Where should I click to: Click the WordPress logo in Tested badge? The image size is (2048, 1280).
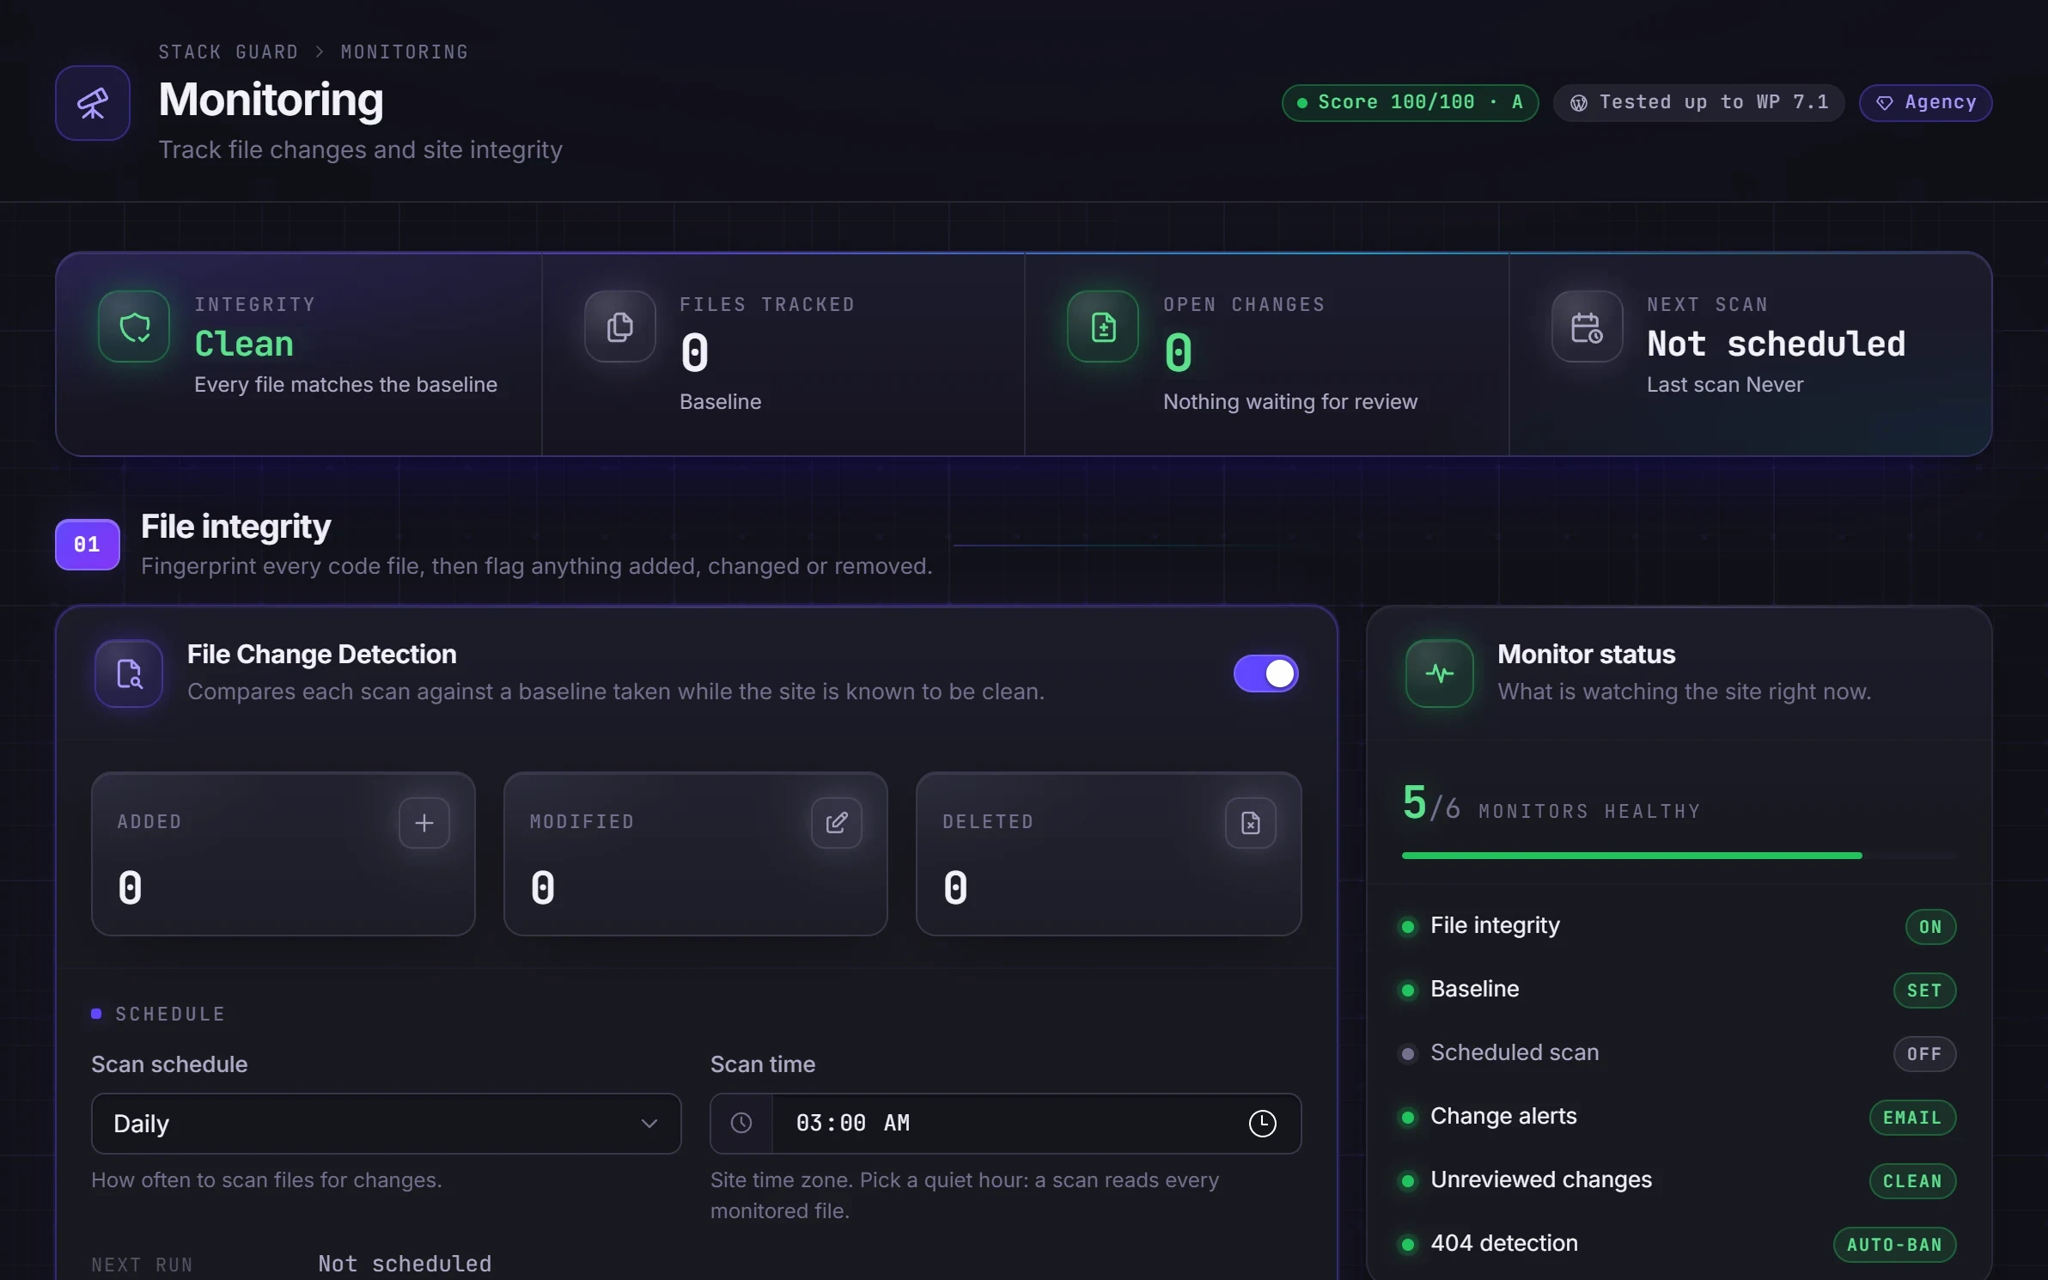click(x=1579, y=103)
